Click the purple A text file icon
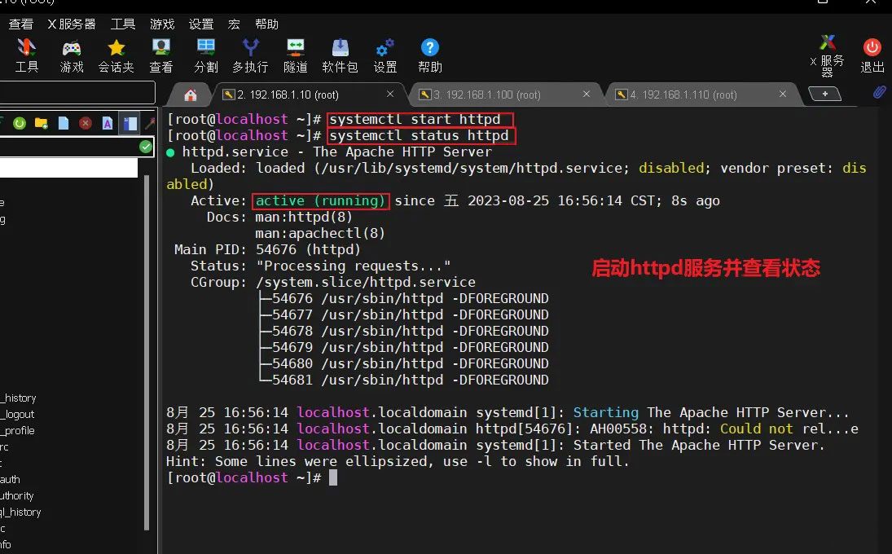The height and width of the screenshot is (554, 892). click(x=108, y=123)
